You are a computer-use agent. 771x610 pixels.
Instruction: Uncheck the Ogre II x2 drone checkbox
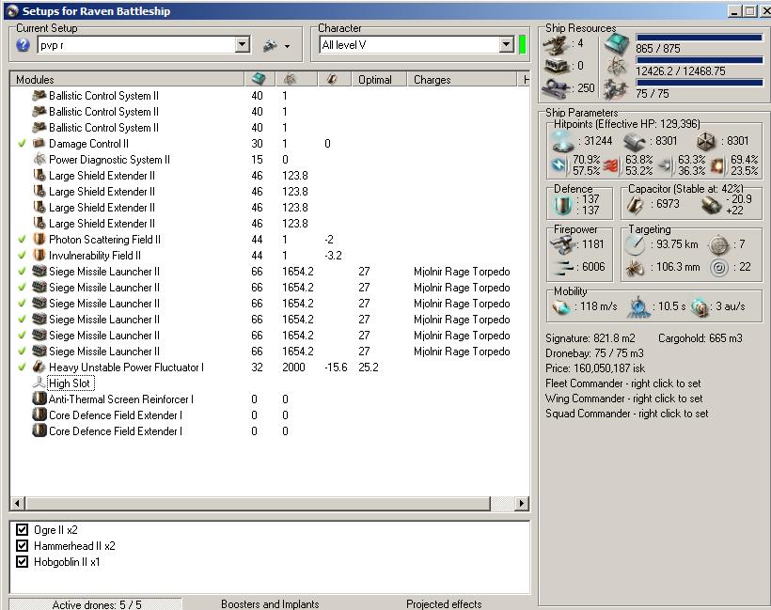coord(23,530)
